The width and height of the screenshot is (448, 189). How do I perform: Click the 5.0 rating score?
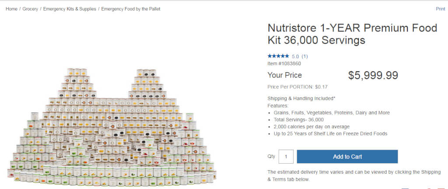click(x=295, y=56)
